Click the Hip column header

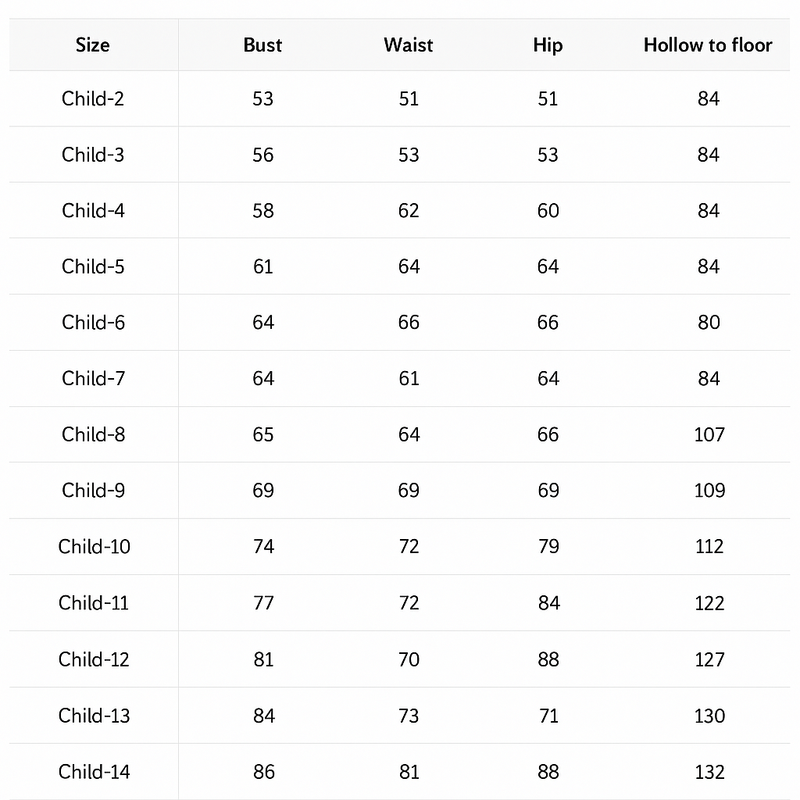point(548,46)
